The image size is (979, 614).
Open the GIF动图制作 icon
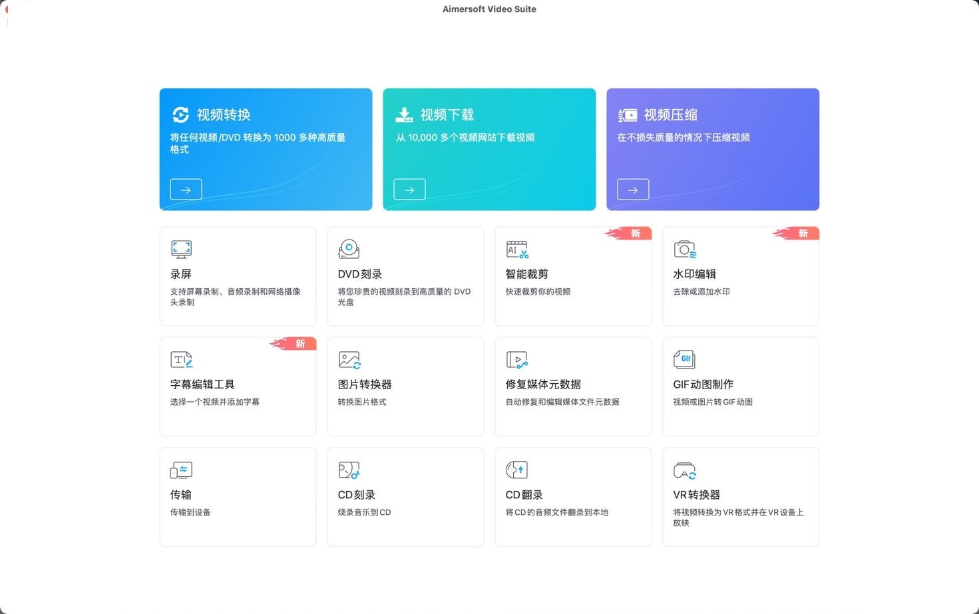tap(684, 359)
